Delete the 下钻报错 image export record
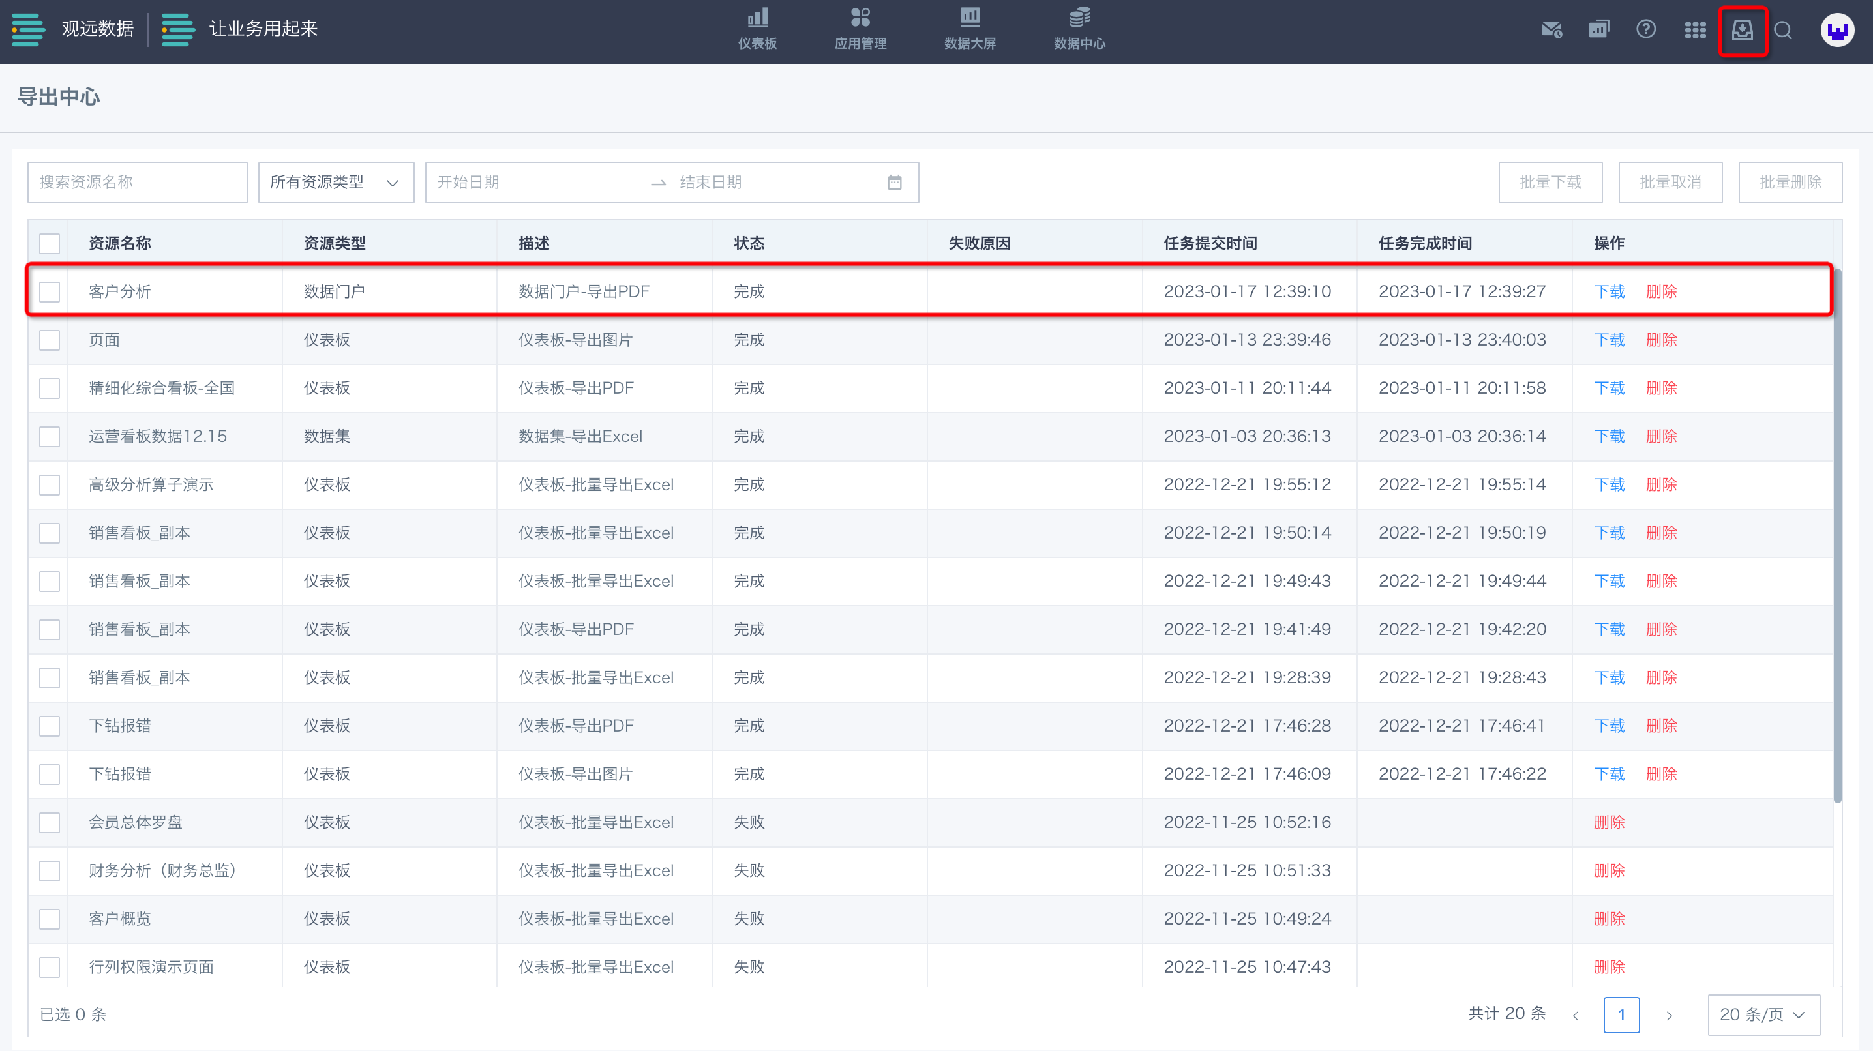Viewport: 1873px width, 1051px height. [1662, 774]
